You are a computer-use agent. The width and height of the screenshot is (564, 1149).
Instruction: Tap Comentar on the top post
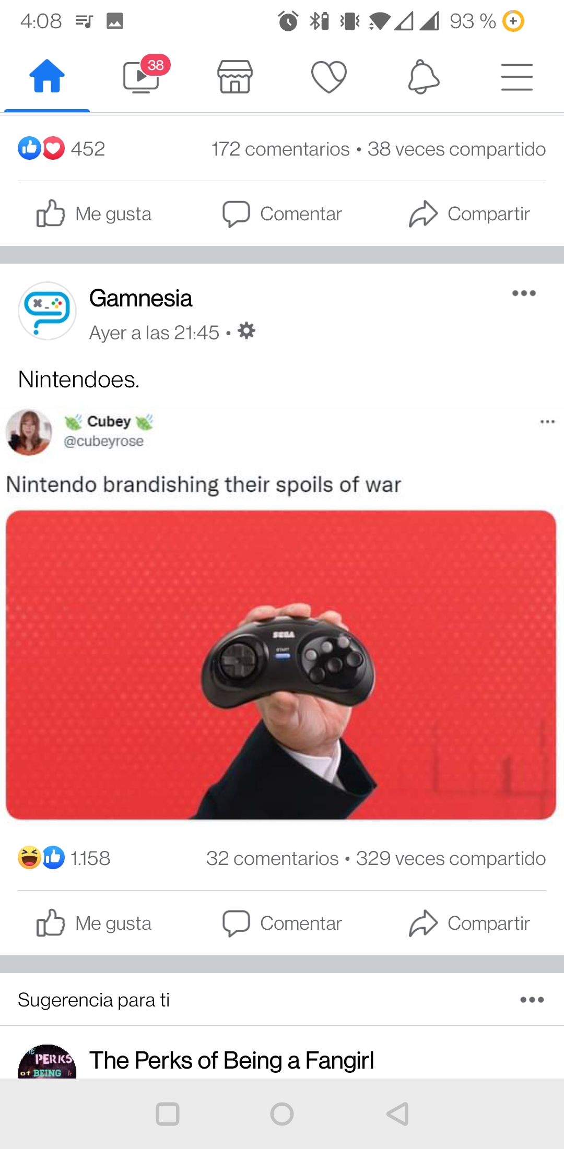click(282, 214)
